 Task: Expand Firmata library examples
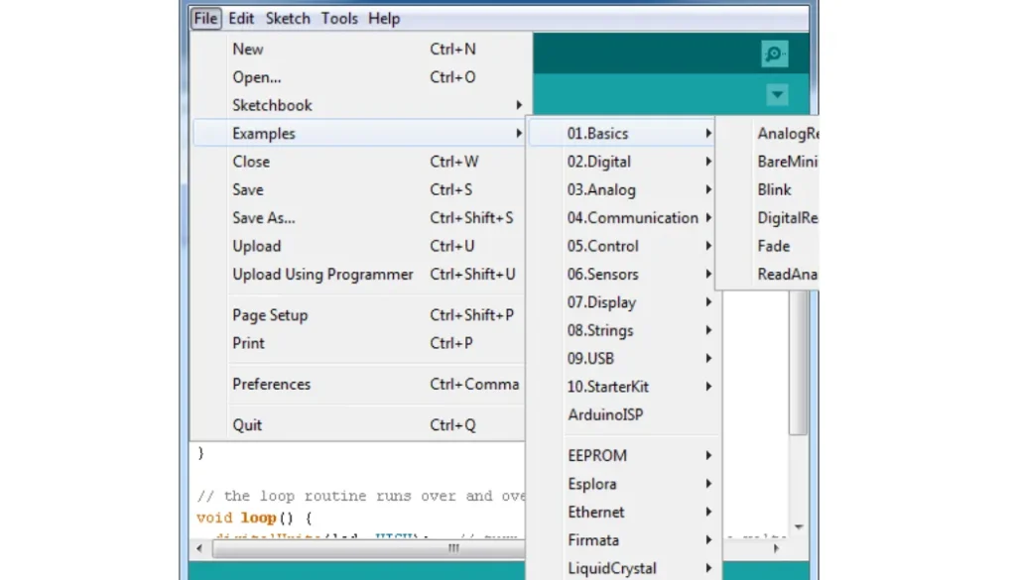[x=622, y=540]
